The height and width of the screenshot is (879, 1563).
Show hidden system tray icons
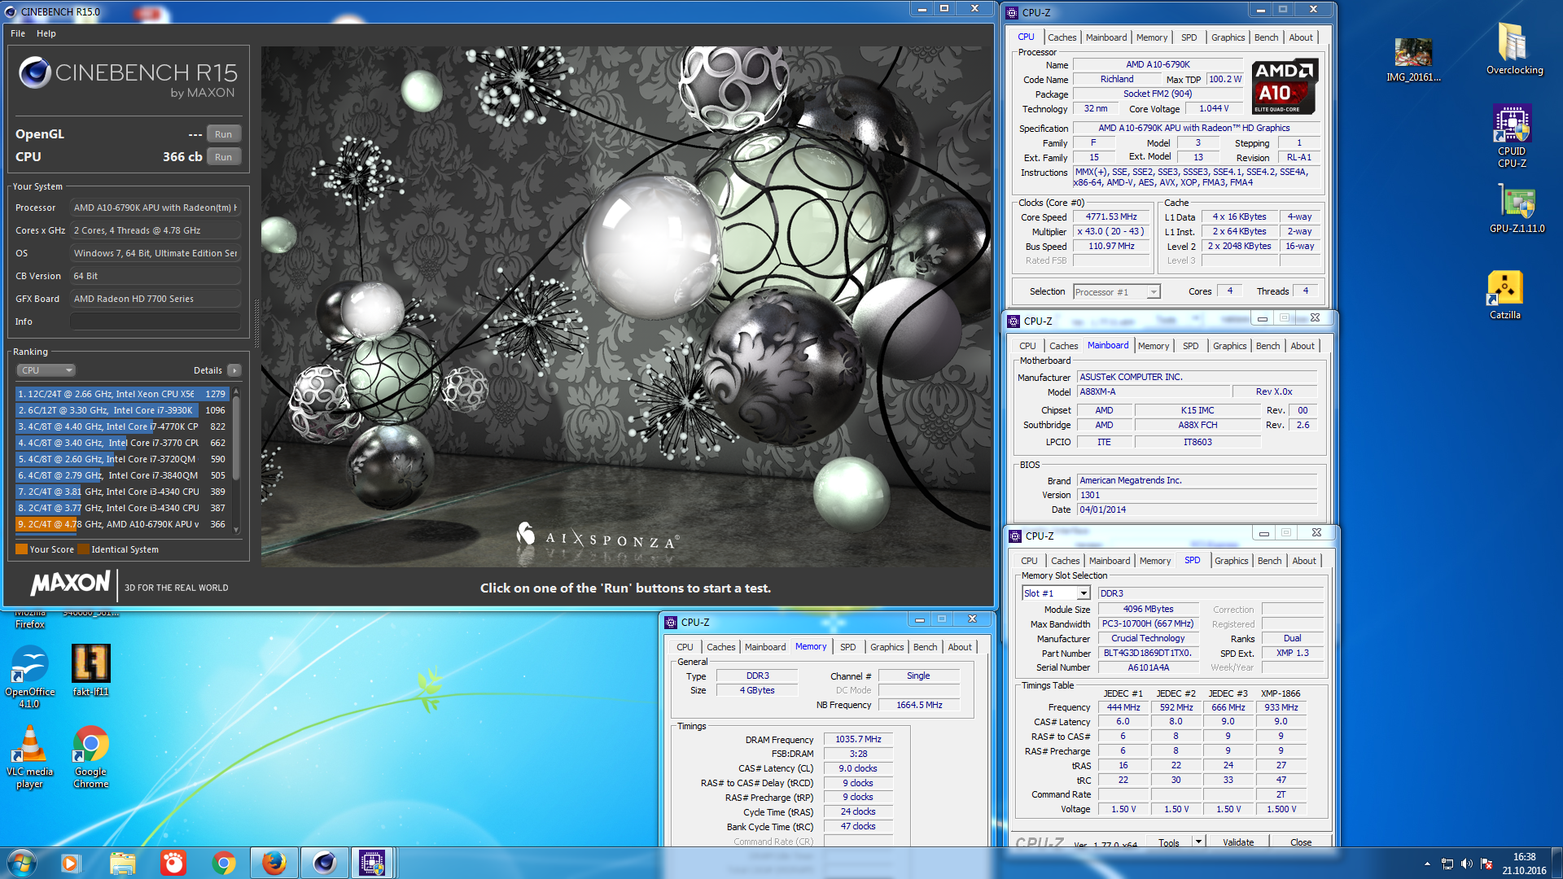tap(1426, 864)
